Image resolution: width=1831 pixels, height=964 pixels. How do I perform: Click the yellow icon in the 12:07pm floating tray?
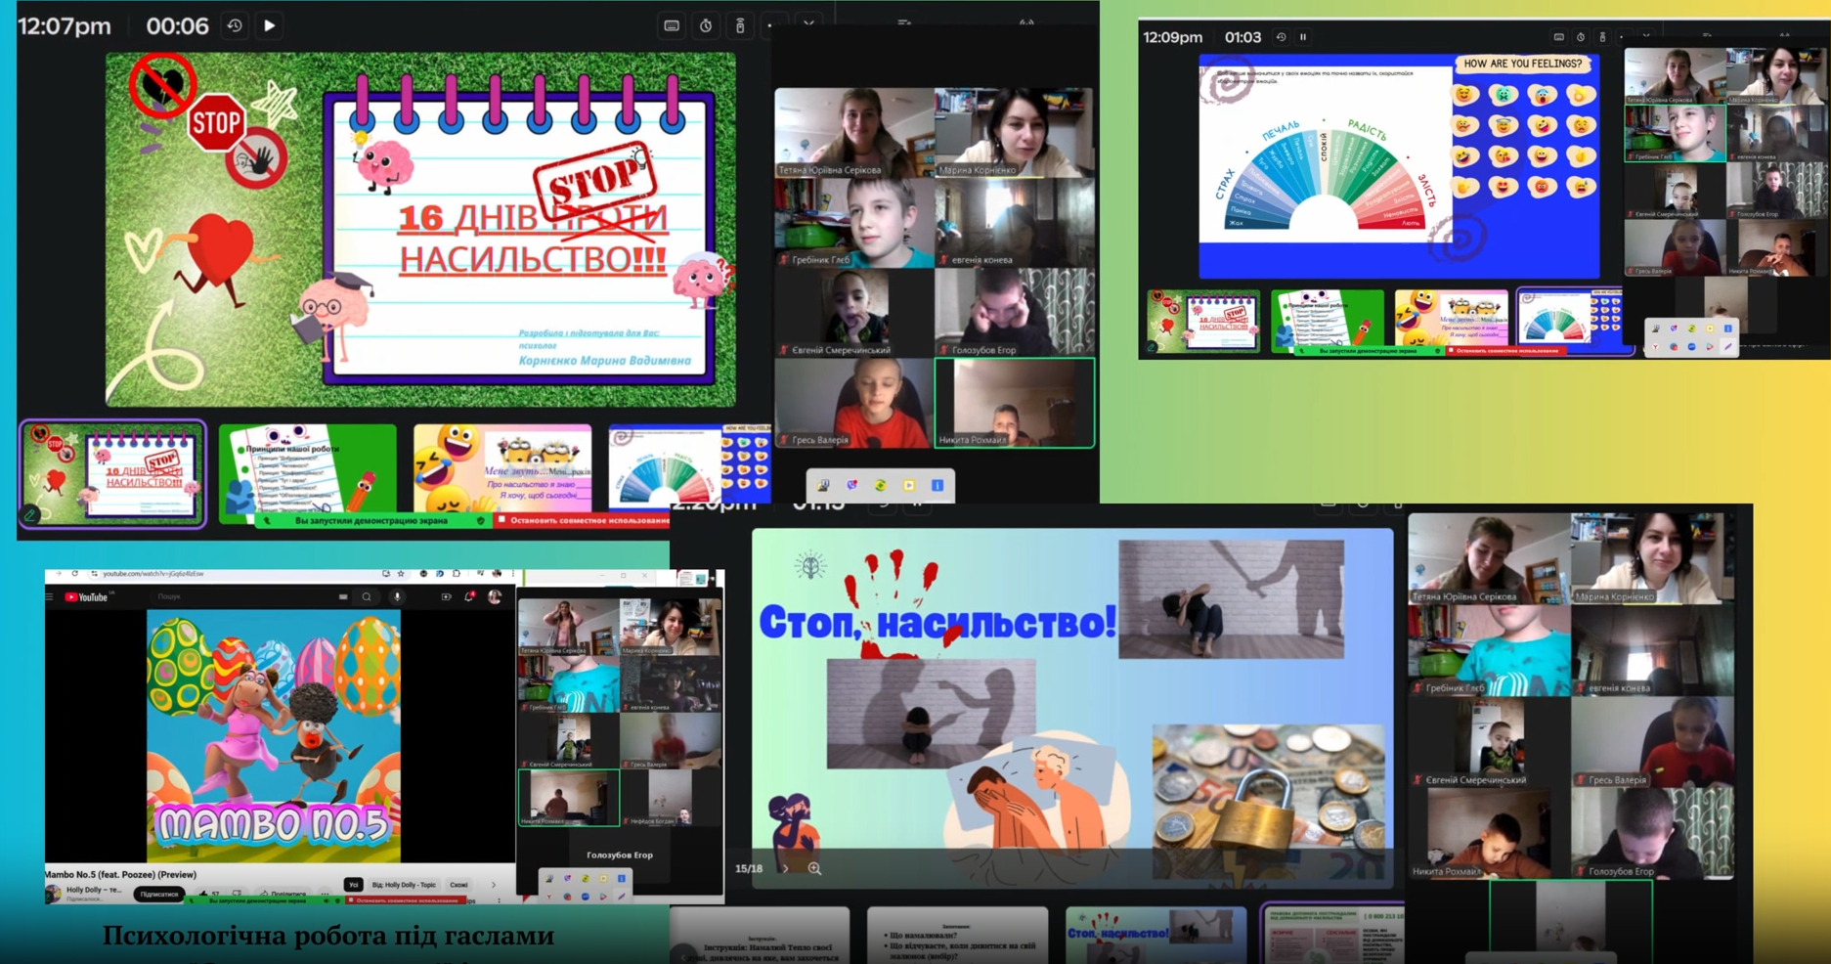pos(909,485)
